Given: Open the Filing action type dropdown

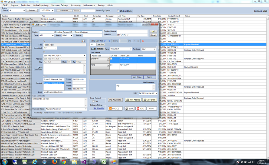Looking at the screenshot, I should [108, 65].
